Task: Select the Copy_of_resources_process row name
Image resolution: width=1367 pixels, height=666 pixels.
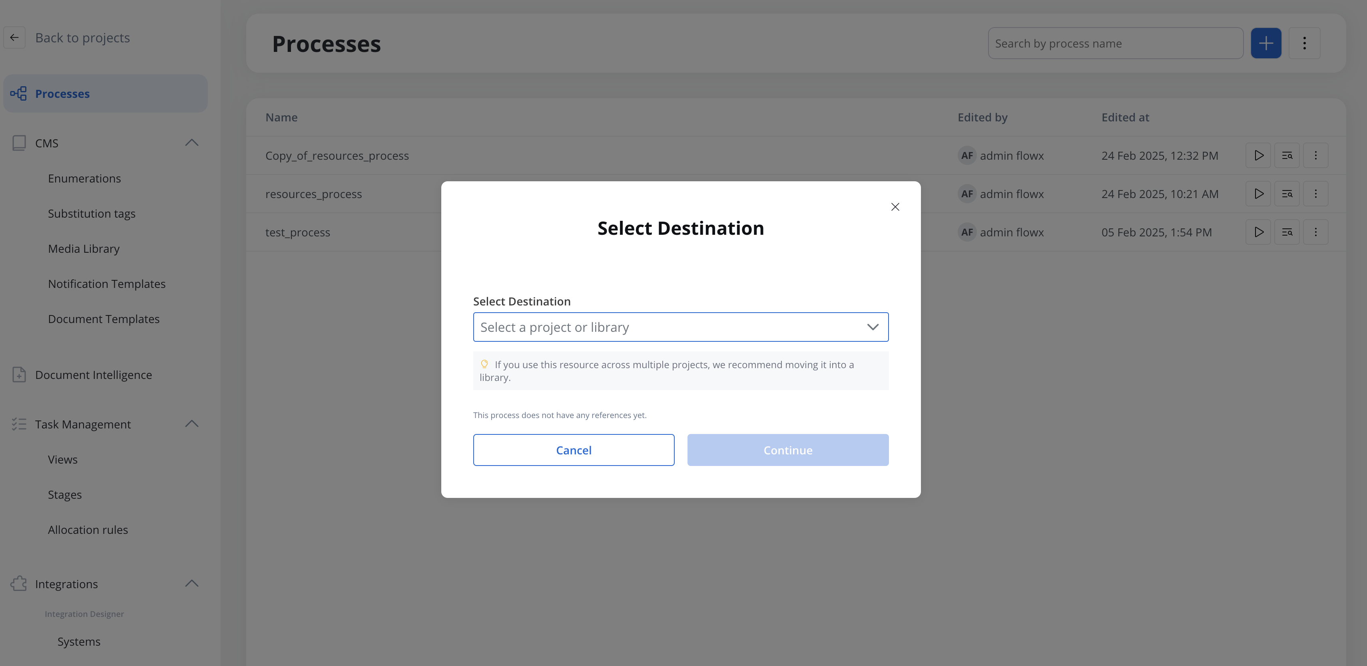Action: coord(337,155)
